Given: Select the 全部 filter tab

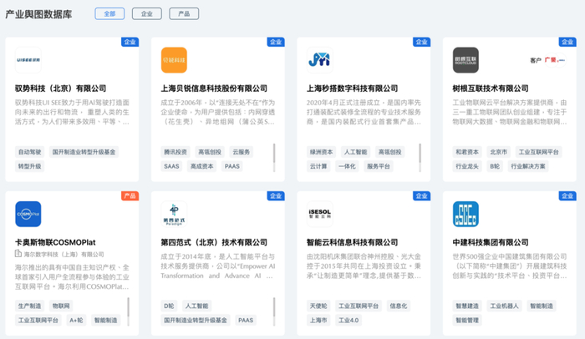Looking at the screenshot, I should (x=109, y=14).
